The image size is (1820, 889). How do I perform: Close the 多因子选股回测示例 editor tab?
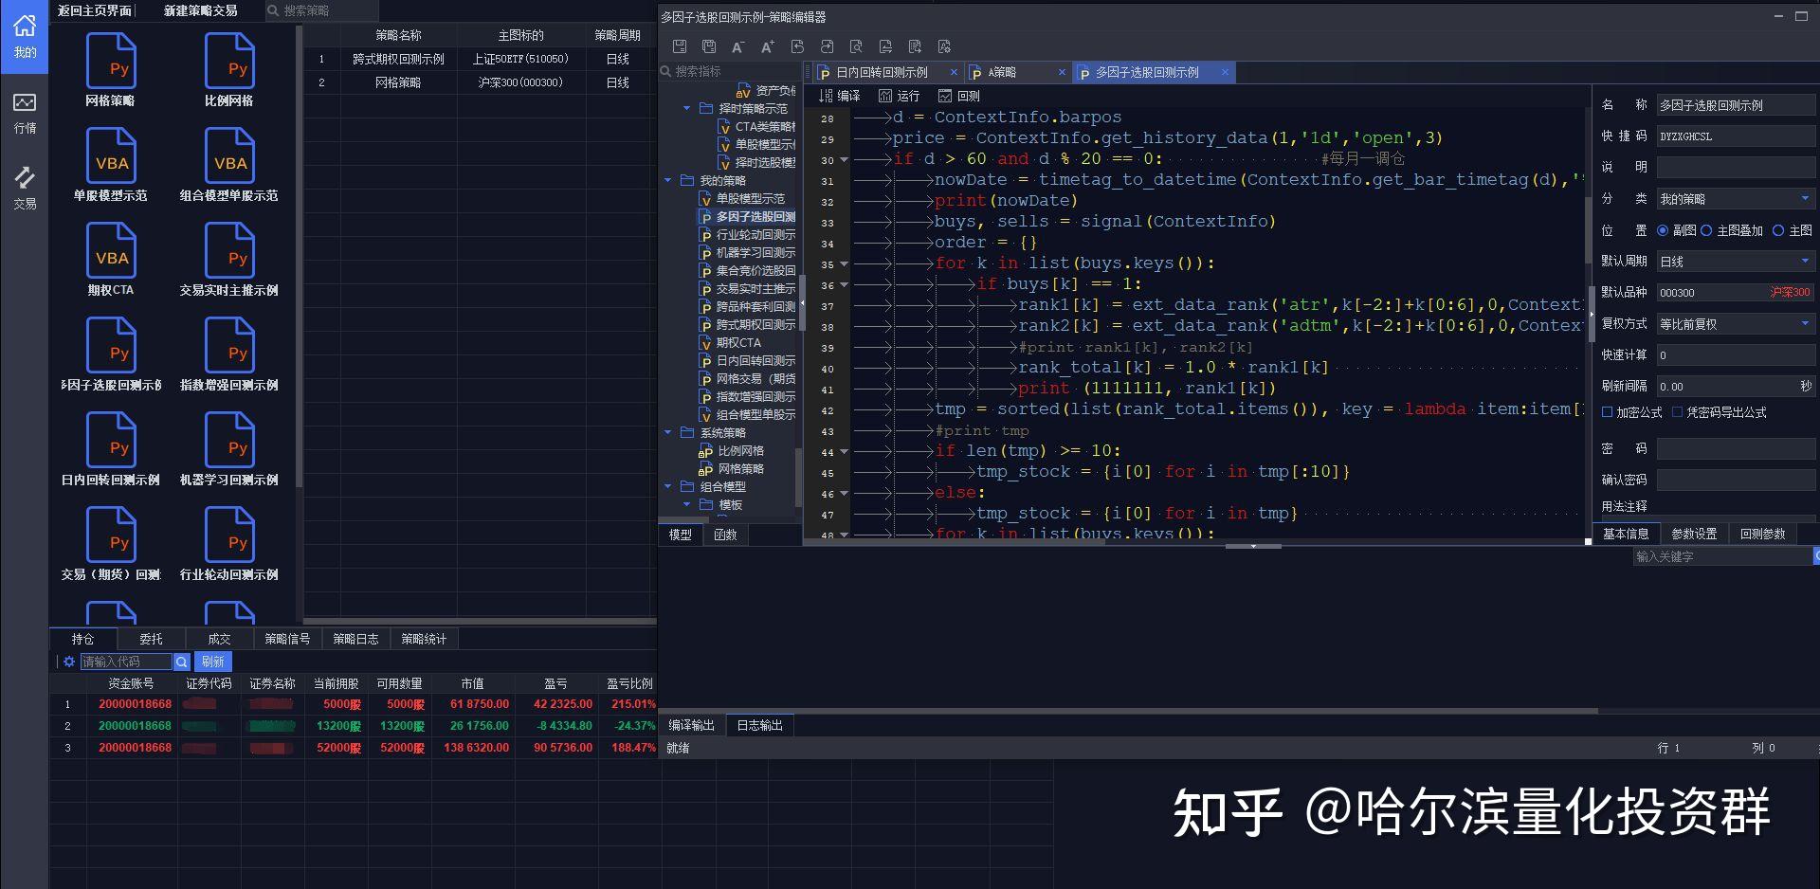[x=1225, y=72]
